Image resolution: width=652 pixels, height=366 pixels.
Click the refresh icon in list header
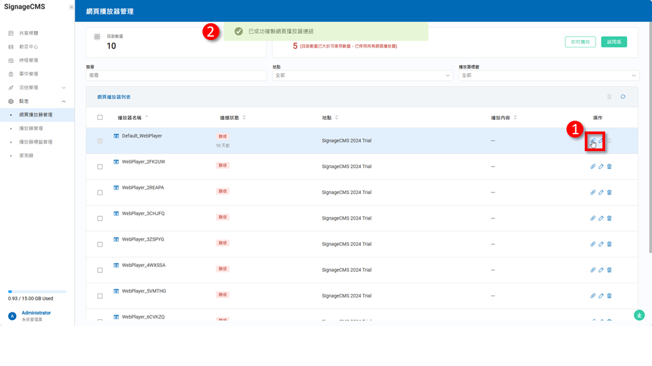tap(623, 97)
